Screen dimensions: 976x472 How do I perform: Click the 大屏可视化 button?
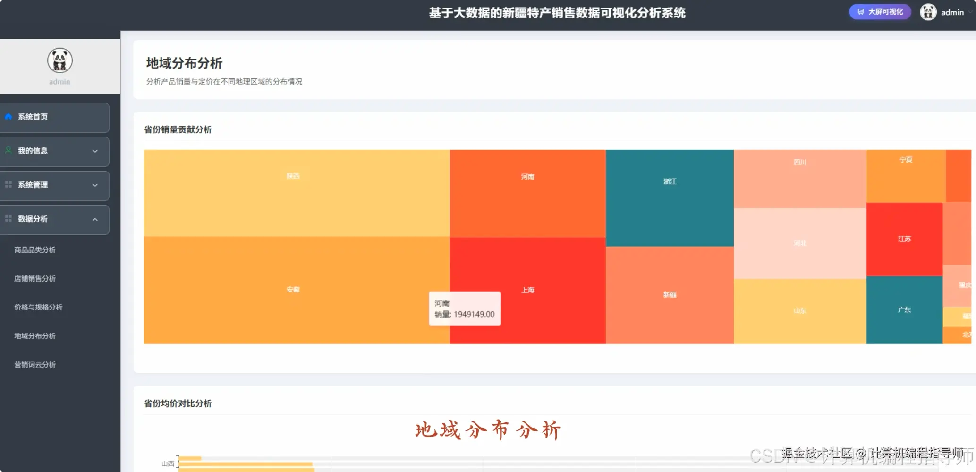(x=880, y=12)
